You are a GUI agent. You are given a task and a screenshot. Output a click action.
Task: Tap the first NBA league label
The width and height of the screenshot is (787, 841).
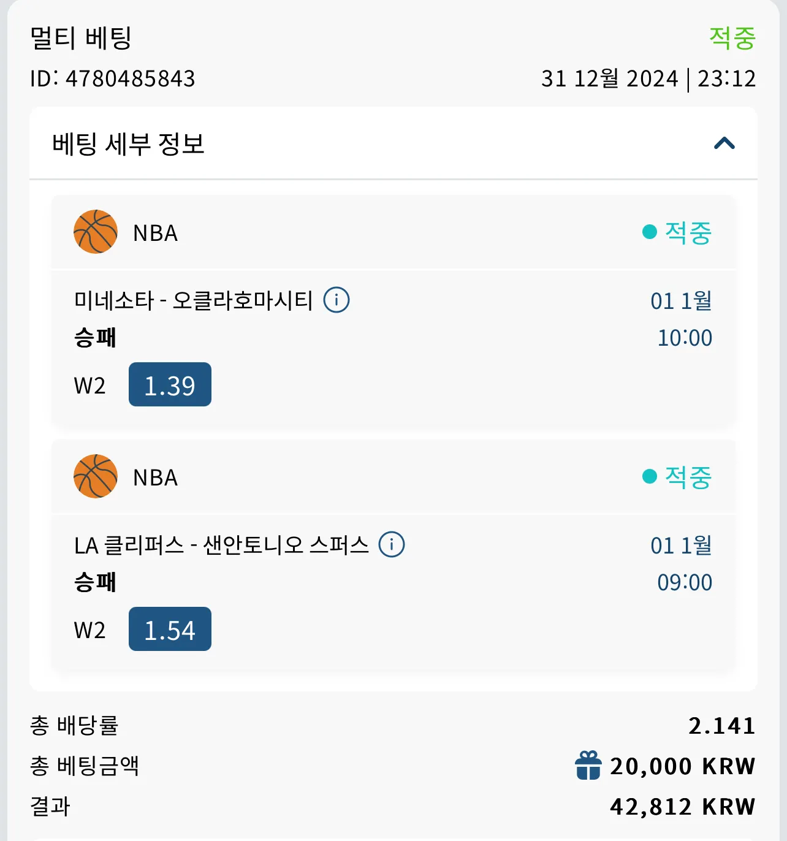156,233
